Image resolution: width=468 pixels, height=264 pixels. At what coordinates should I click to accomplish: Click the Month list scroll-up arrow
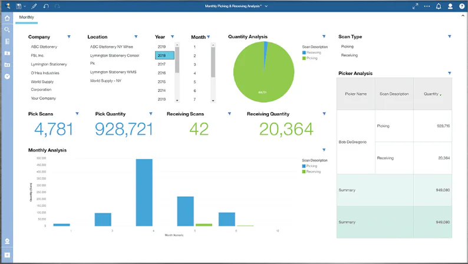coord(213,45)
